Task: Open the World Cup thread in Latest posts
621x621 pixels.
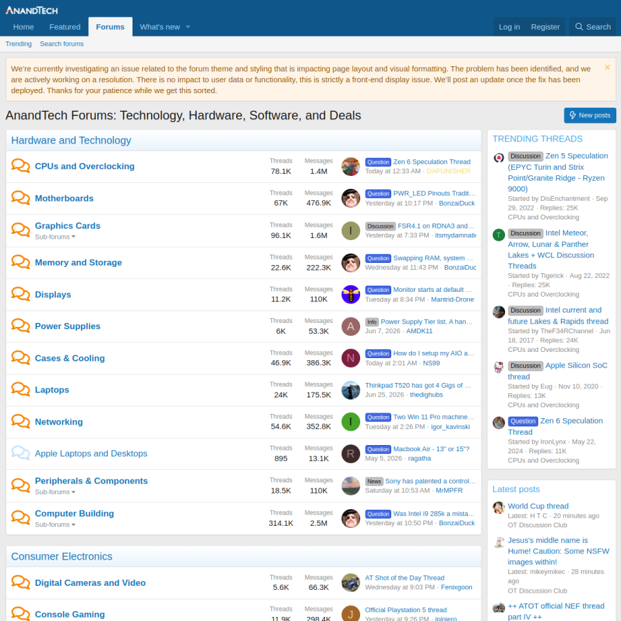Action: [x=538, y=506]
